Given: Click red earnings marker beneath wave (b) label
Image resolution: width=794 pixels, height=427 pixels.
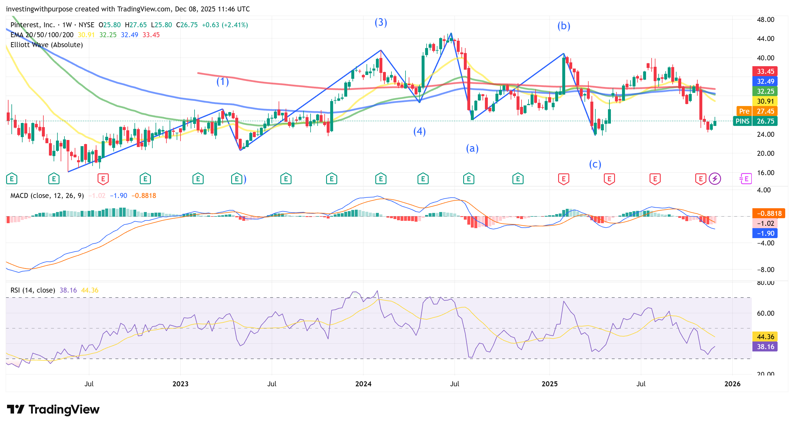Looking at the screenshot, I should [x=563, y=179].
